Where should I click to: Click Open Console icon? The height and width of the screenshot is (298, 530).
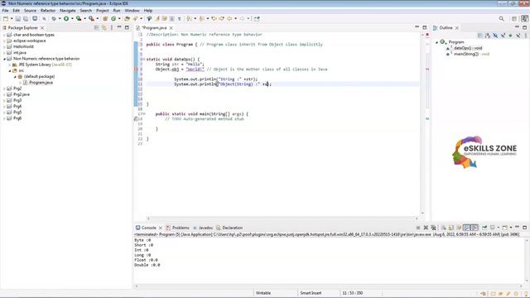(505, 228)
